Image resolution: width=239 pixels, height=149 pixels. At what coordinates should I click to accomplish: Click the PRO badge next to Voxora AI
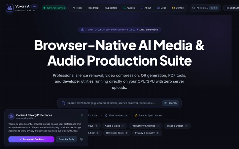pos(35,7)
